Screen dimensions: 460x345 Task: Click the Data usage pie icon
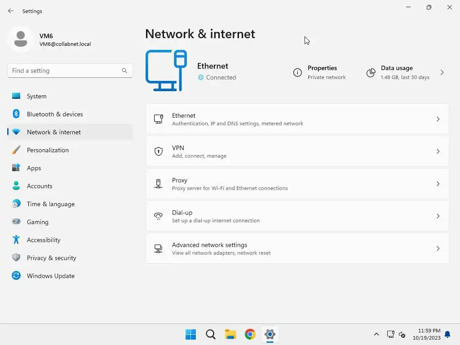(x=371, y=73)
